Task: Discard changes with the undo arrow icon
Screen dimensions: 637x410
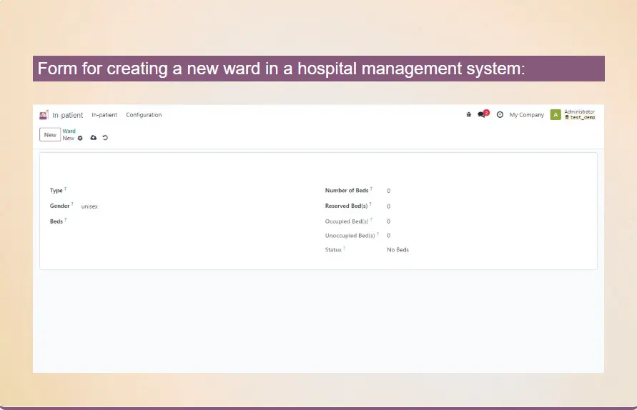Action: (105, 138)
